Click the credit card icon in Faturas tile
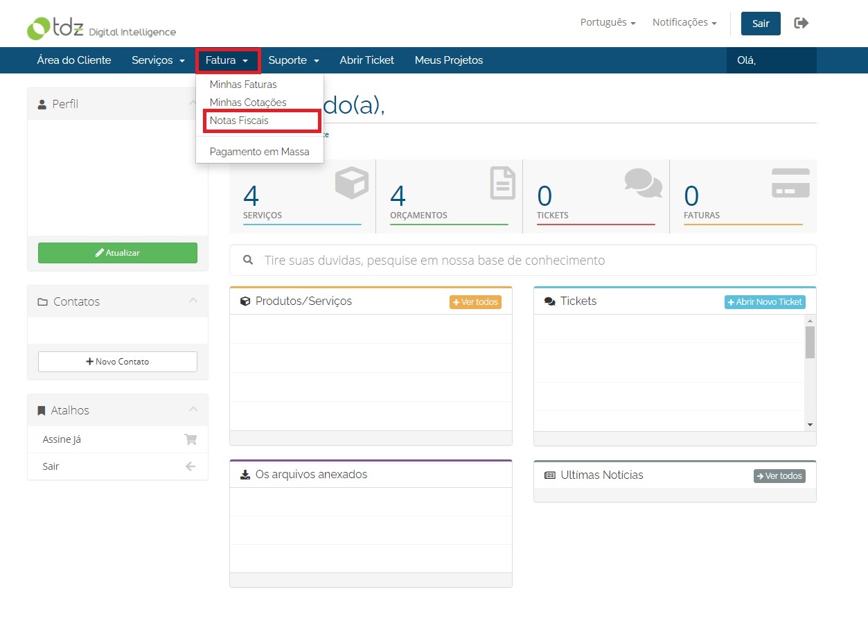The height and width of the screenshot is (623, 868). pyautogui.click(x=790, y=183)
